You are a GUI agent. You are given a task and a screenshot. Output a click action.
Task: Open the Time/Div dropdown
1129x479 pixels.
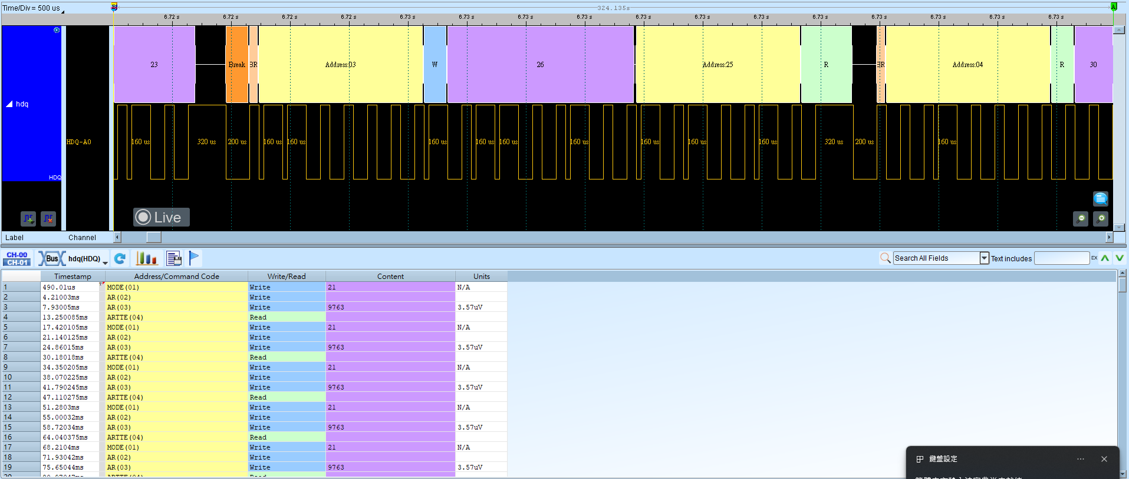pyautogui.click(x=62, y=11)
